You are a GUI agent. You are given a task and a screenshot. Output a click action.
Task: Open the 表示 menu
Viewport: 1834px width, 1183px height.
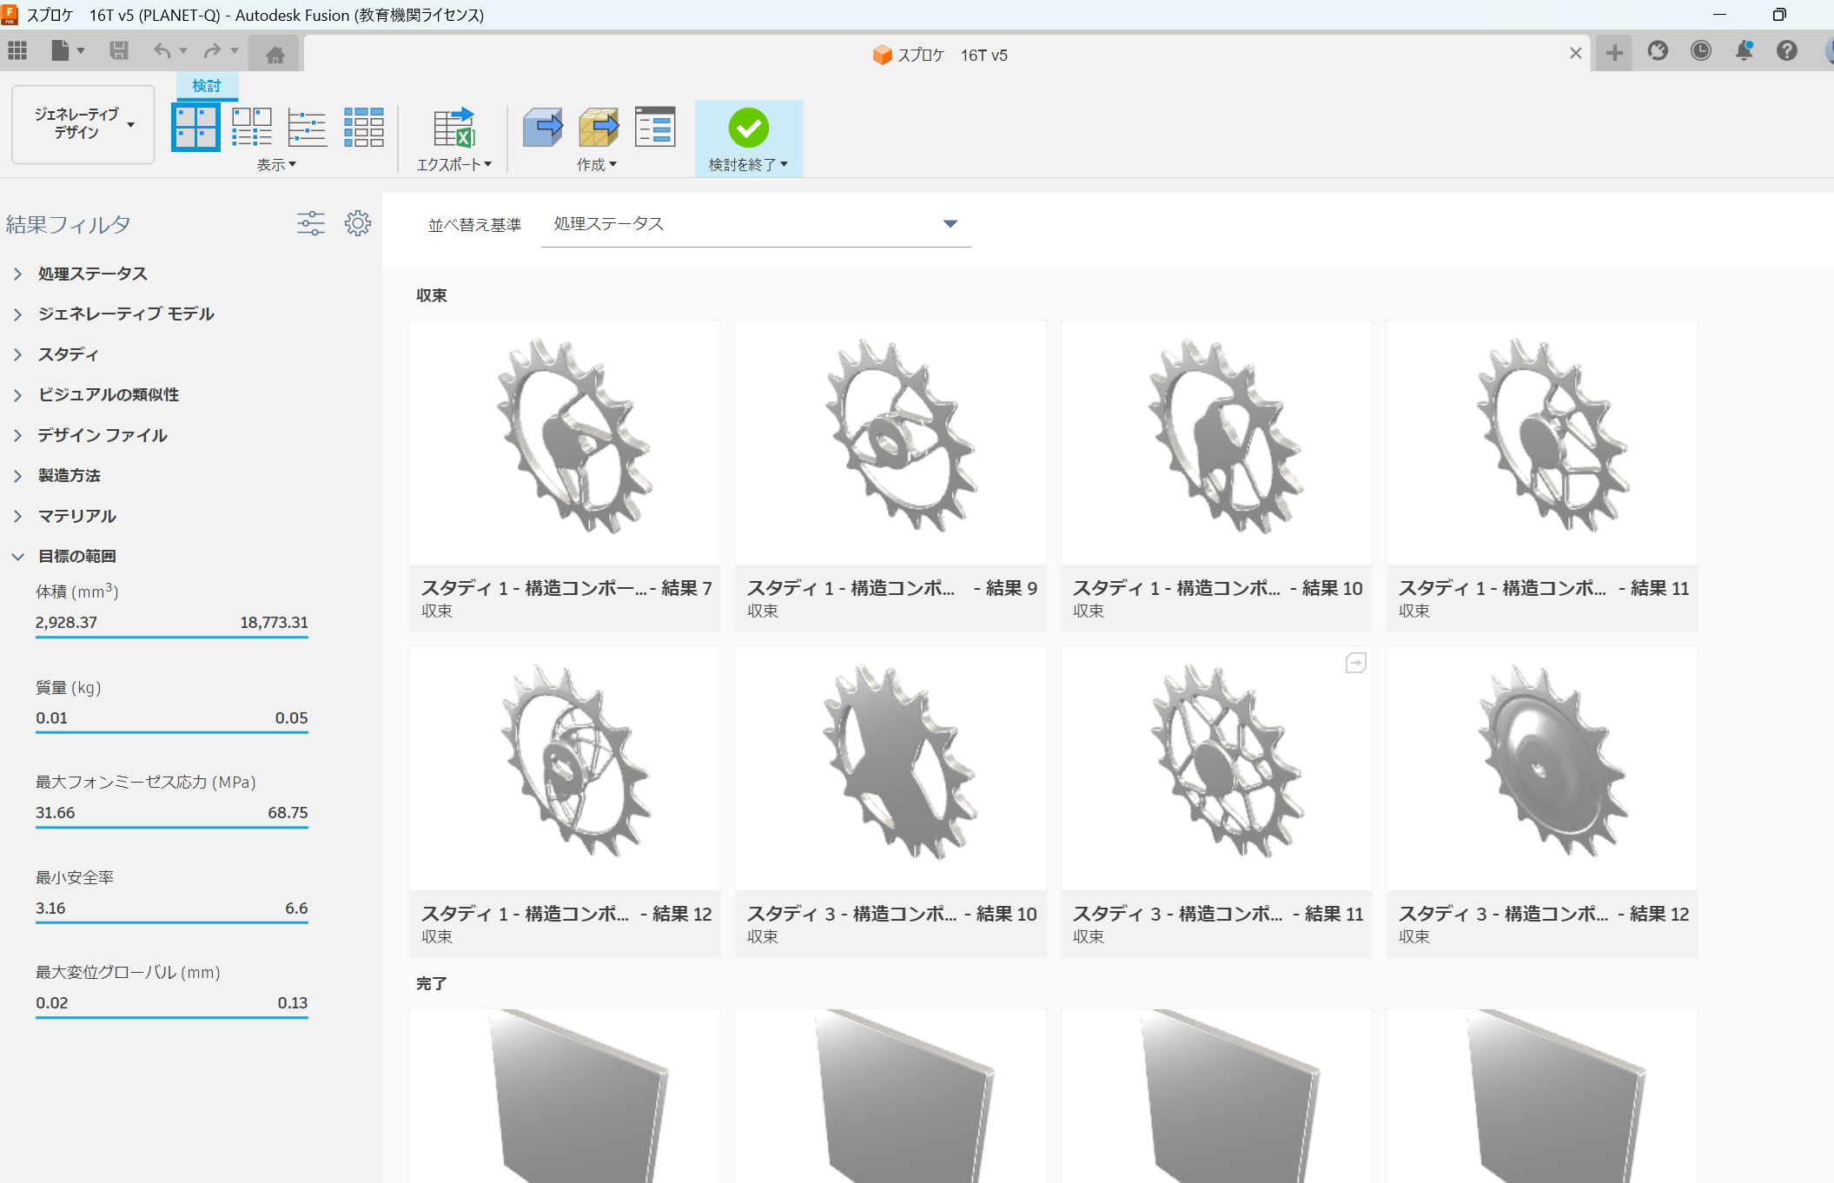(x=276, y=164)
